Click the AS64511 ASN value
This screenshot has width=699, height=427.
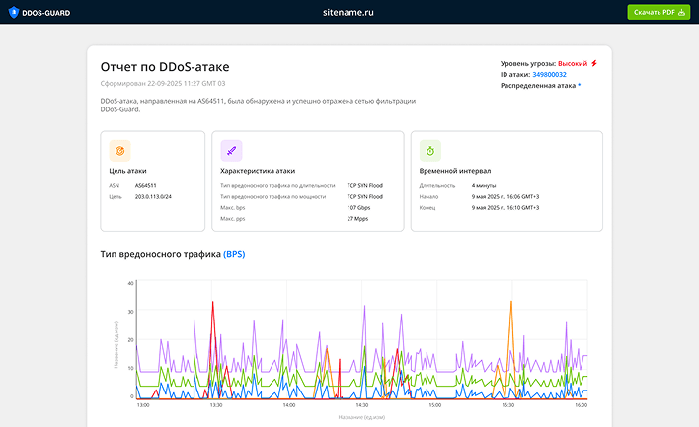coord(145,185)
